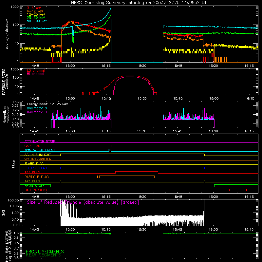Click the 16:00 tick label under the particle rates panel

(214, 99)
